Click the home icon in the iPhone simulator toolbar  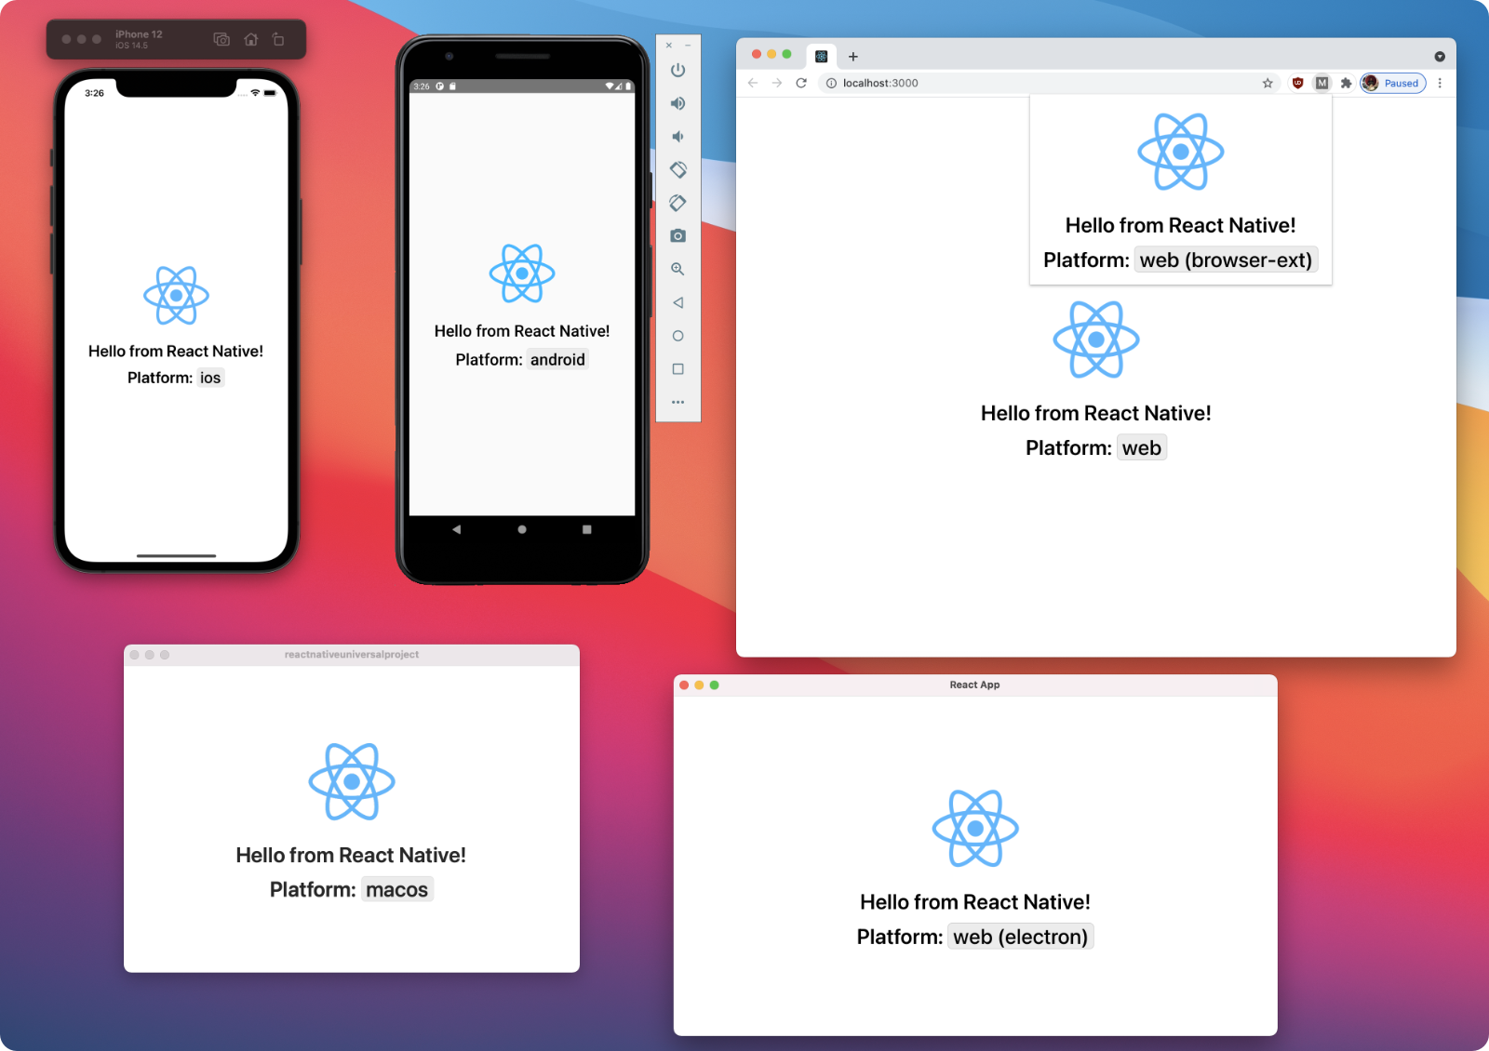tap(250, 39)
